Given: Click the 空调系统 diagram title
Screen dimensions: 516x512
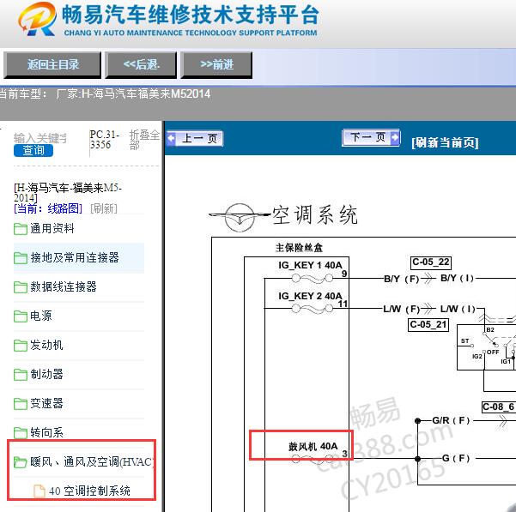Looking at the screenshot, I should (315, 215).
